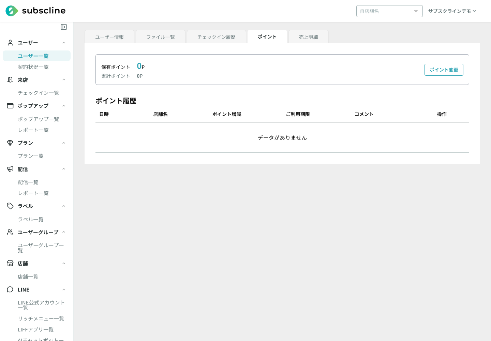Open the サブスクラインデモ account menu
Screen dimensions: 491x341
(x=452, y=11)
